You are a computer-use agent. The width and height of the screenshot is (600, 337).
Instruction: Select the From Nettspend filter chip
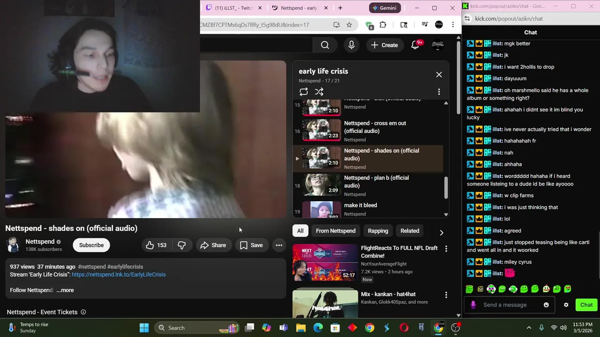[x=336, y=231]
